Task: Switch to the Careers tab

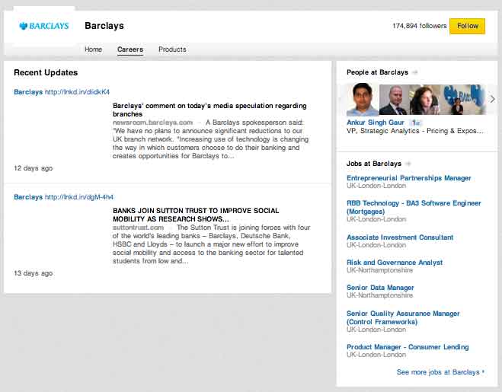Action: [130, 49]
